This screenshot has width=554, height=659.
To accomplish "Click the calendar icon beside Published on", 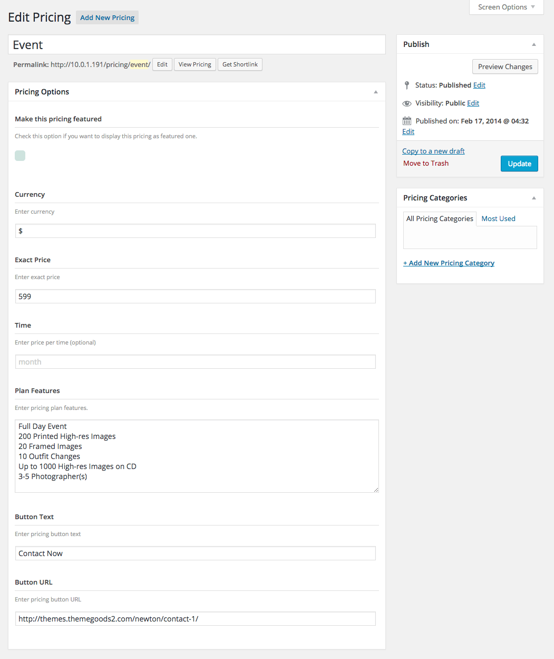I will pyautogui.click(x=406, y=121).
